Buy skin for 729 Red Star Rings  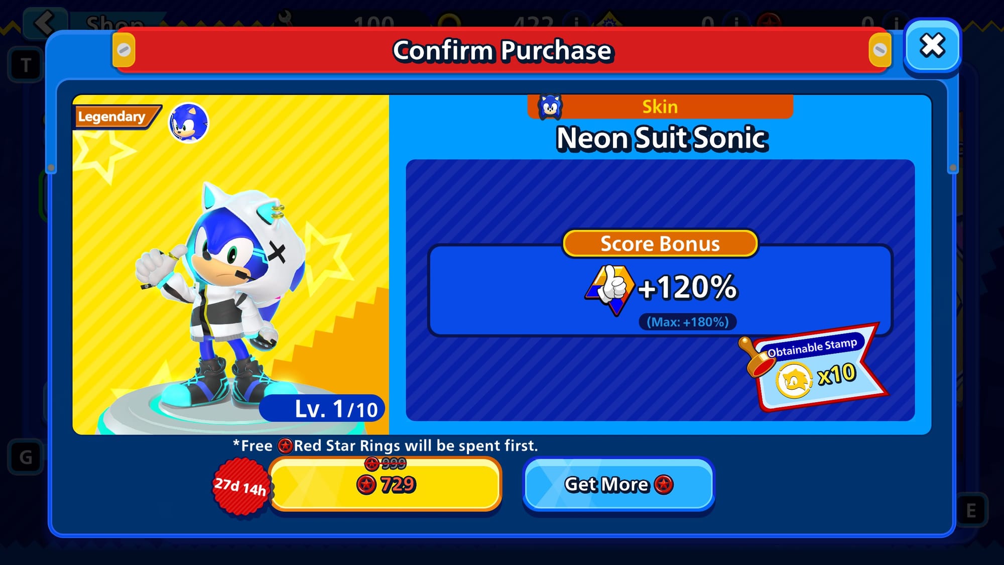386,484
